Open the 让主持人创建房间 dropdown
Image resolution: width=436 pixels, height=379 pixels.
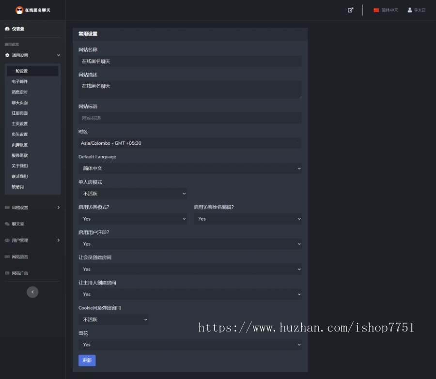pos(190,294)
